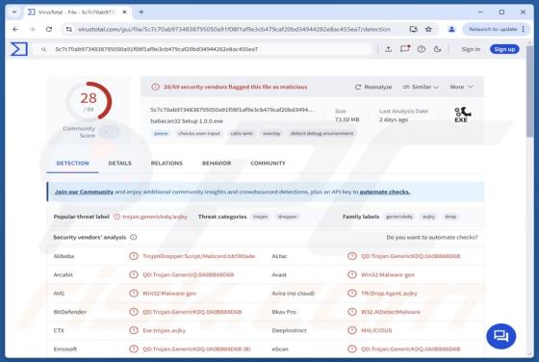Viewport: 539px width, 362px height.
Task: Click W32.AIDetectMalware Bkav Pro result
Action: pyautogui.click(x=391, y=312)
